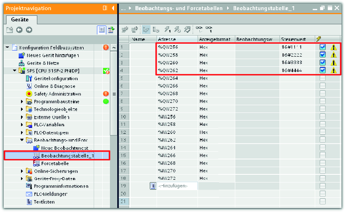
Task: Uncheck the modify checkbox for %QW256
Action: coord(323,47)
